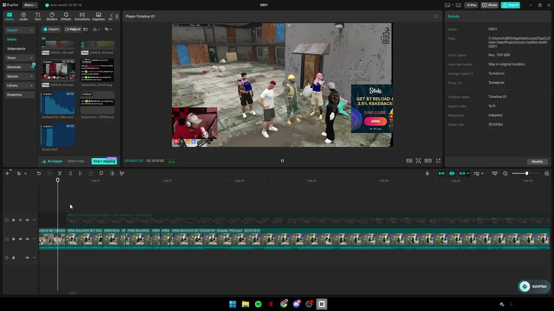Split the clip at the playhead
554x311 pixels.
(x=60, y=173)
